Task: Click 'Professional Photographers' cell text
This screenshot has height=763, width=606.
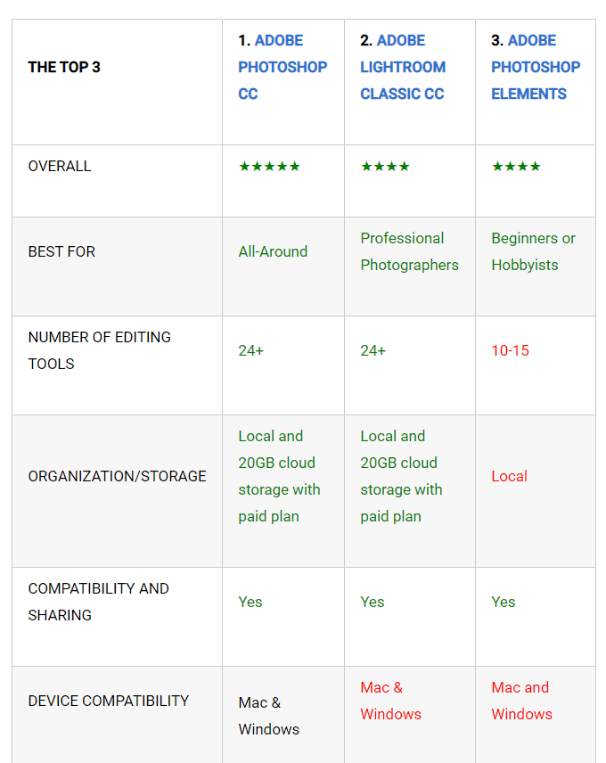Action: pyautogui.click(x=410, y=251)
